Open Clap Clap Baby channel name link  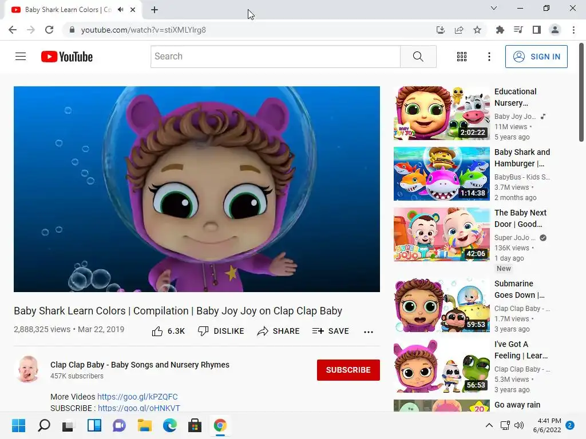click(140, 365)
